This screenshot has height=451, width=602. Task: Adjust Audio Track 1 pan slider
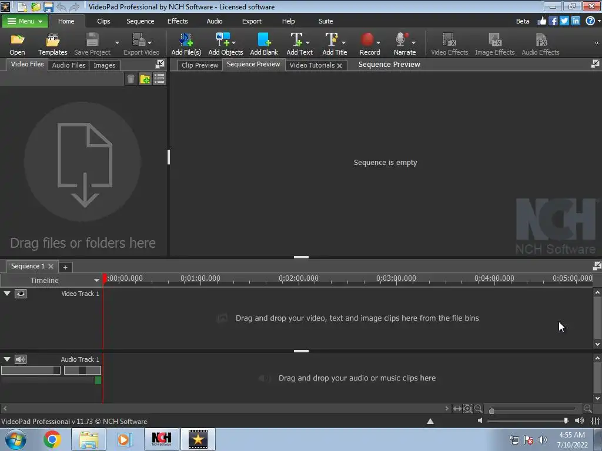click(x=82, y=370)
